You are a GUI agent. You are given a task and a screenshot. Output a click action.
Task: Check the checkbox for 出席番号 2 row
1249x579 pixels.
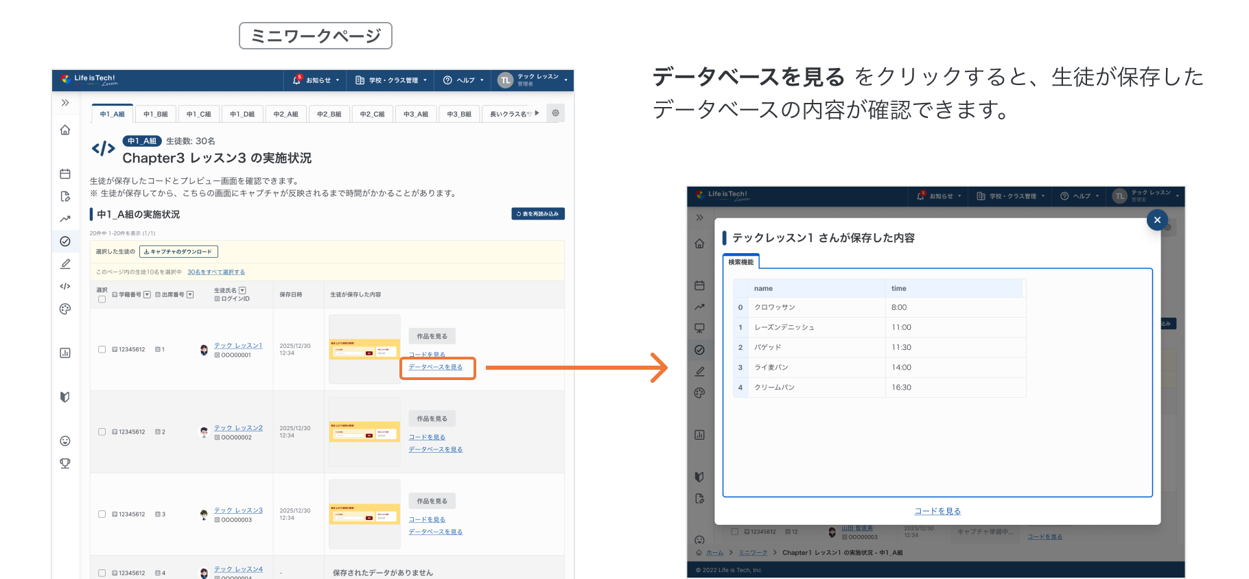click(x=102, y=432)
